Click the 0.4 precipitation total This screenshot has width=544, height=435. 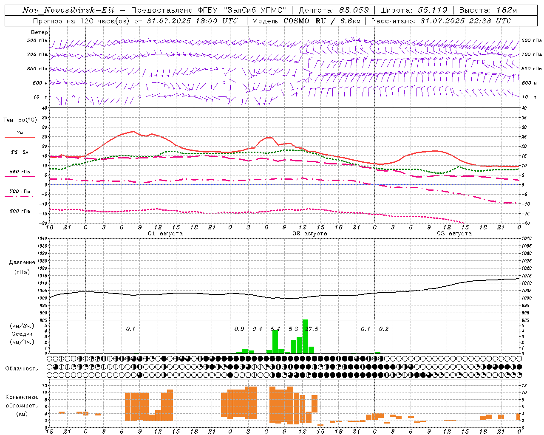[x=257, y=329]
